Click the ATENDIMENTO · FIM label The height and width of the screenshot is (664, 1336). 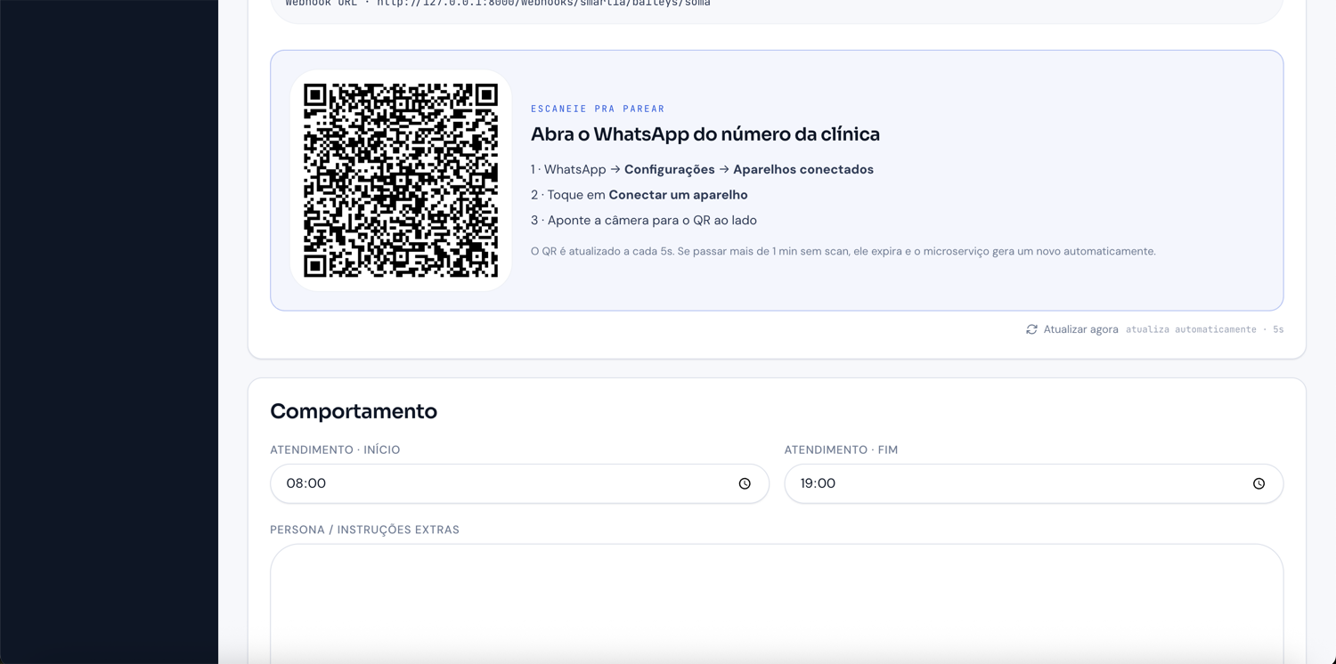(841, 449)
